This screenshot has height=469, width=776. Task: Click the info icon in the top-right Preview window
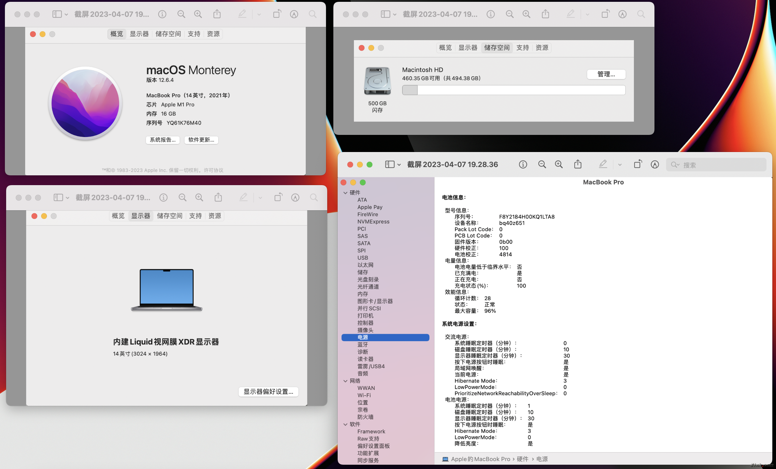491,14
